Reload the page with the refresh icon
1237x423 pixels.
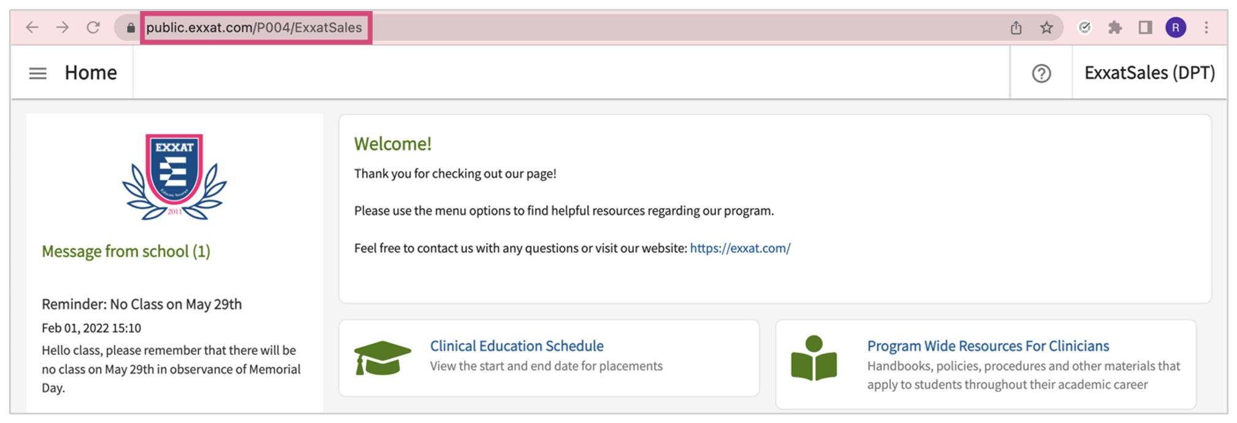tap(93, 28)
